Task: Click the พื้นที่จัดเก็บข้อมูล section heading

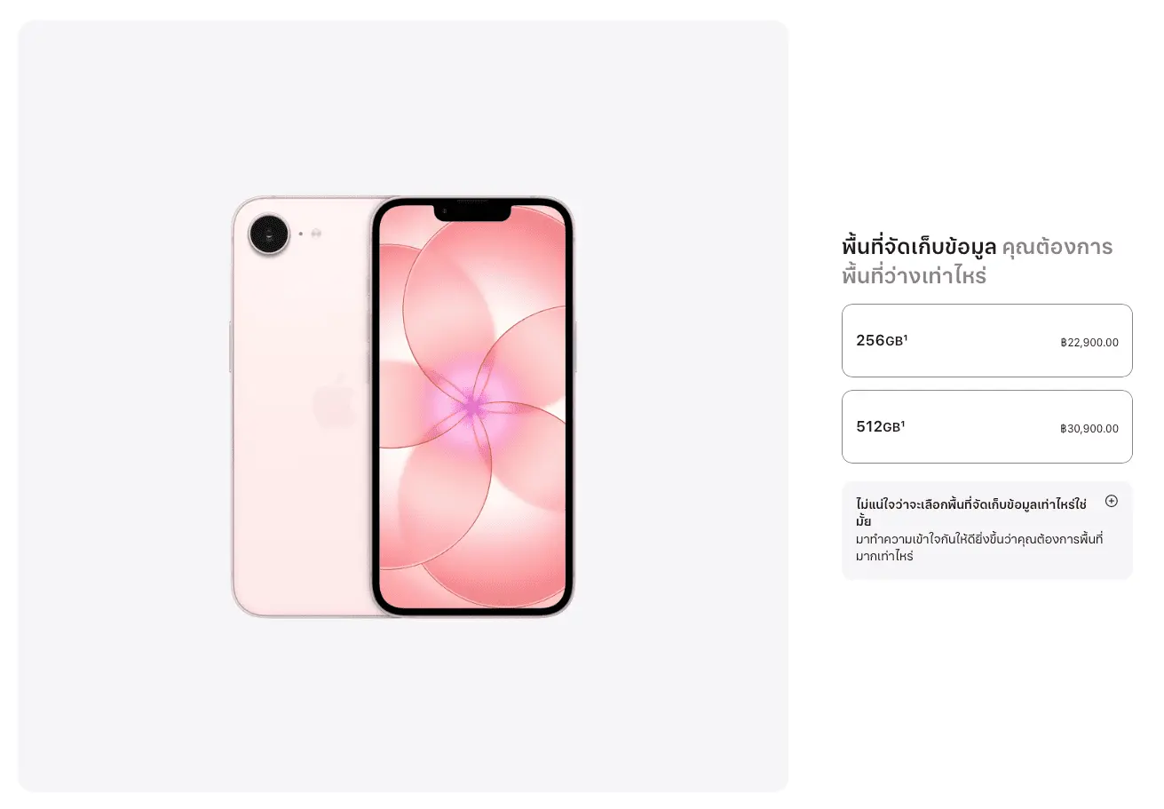Action: pyautogui.click(x=919, y=247)
